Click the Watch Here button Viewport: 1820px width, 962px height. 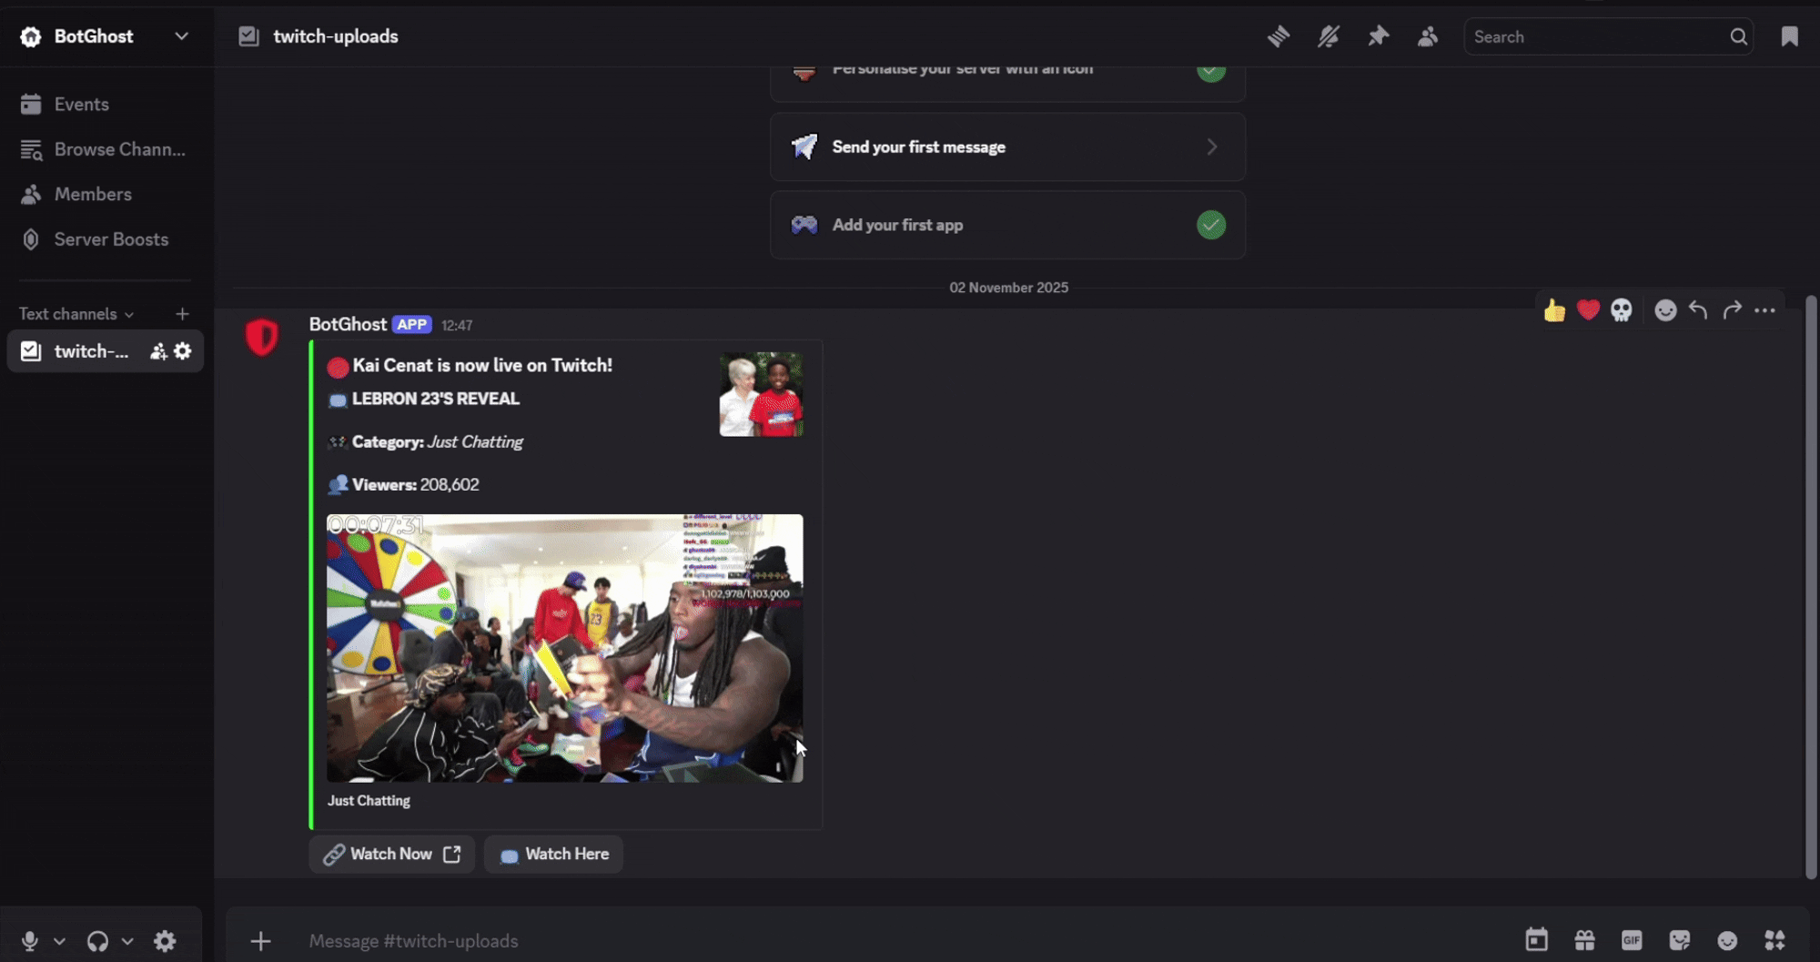(553, 854)
